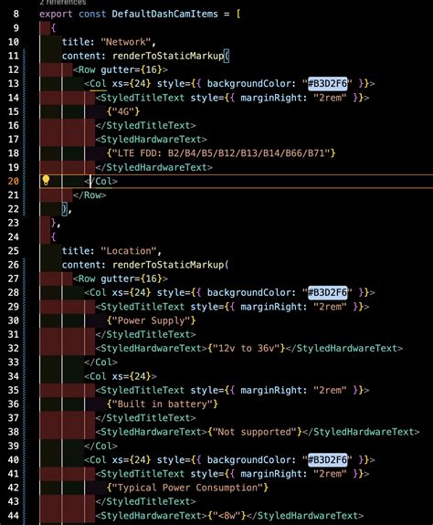Viewport: 433px width, 525px height.
Task: Click the closing Col tag on line 39
Action: 100,446
